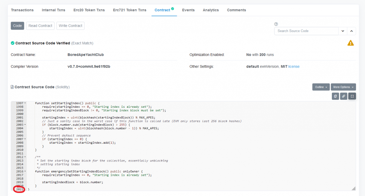
Task: Open the Erc721 Token Txns tab
Action: point(130,10)
